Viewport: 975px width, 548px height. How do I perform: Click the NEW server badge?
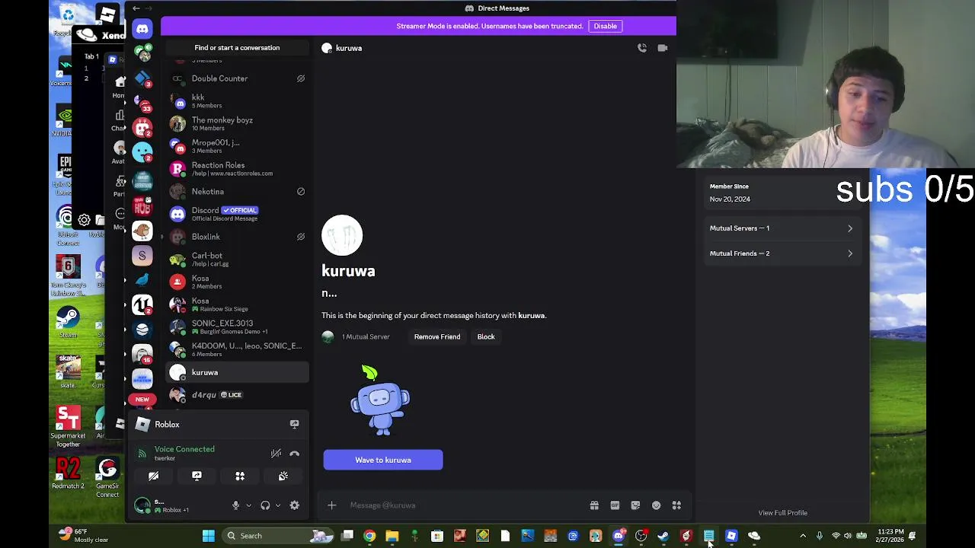[142, 400]
